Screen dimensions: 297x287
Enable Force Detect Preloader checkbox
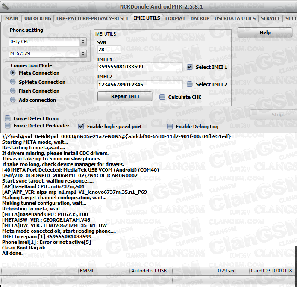tap(8, 126)
